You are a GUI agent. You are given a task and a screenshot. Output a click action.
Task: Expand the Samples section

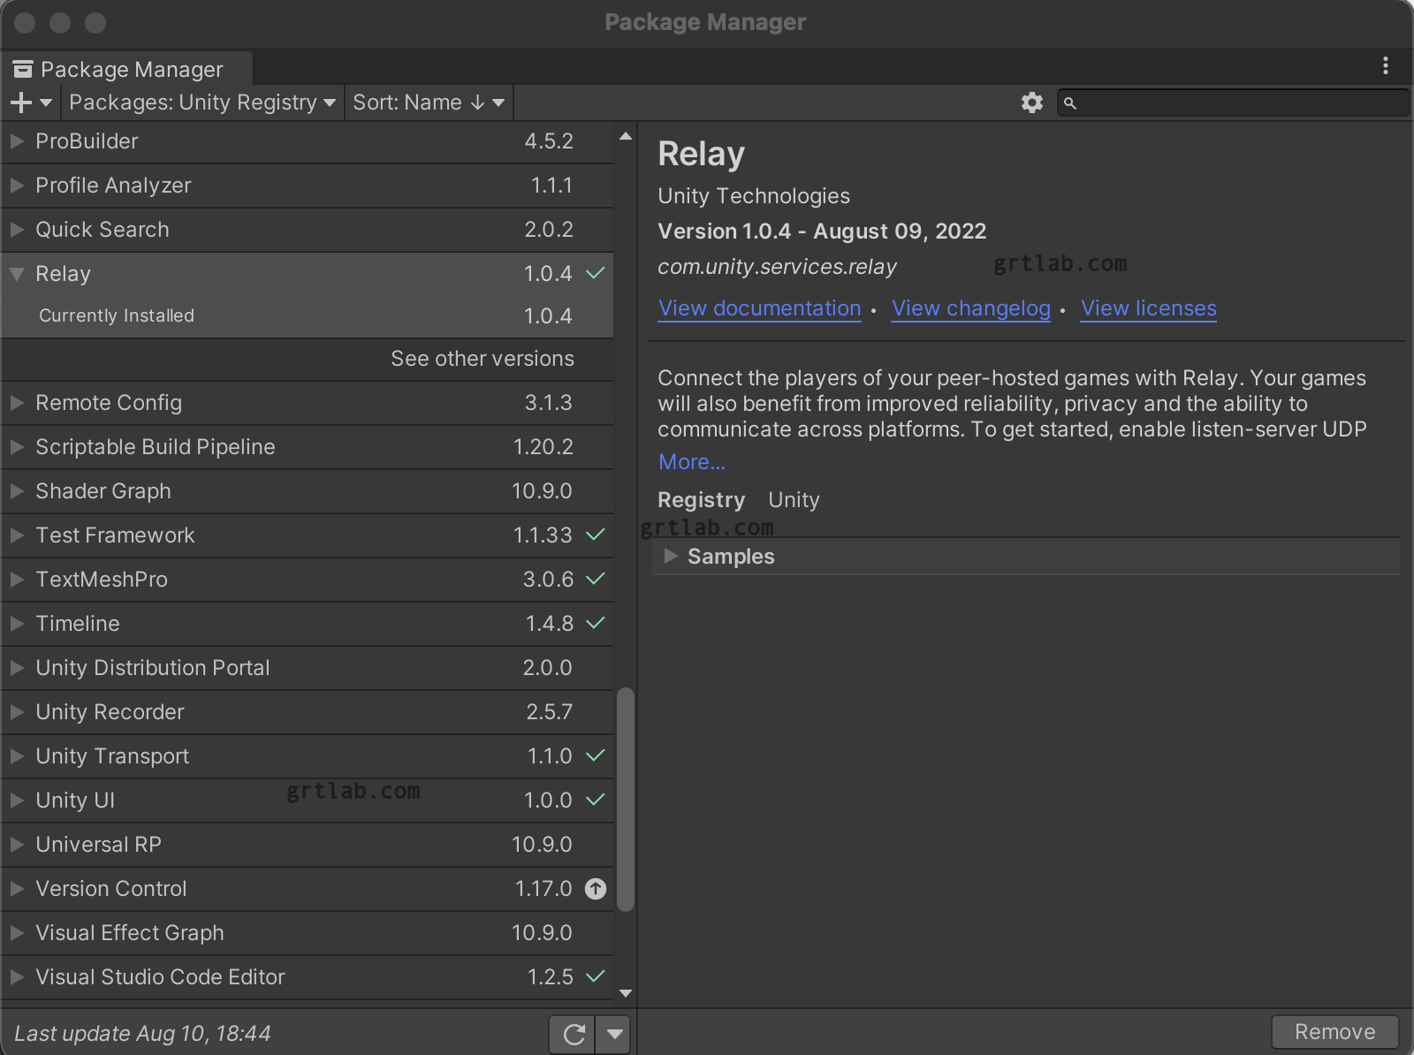[x=672, y=557]
